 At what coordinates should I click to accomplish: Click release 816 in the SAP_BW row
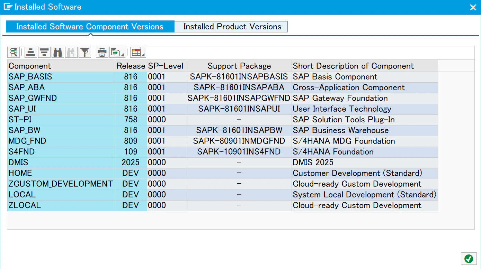131,130
